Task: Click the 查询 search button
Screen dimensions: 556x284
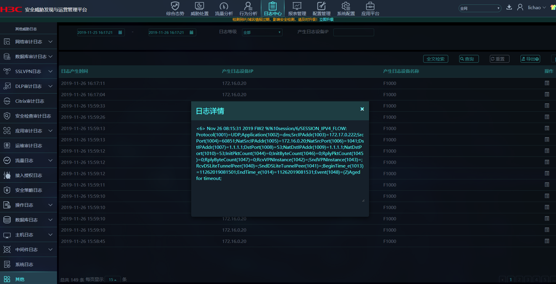Action: pos(469,59)
